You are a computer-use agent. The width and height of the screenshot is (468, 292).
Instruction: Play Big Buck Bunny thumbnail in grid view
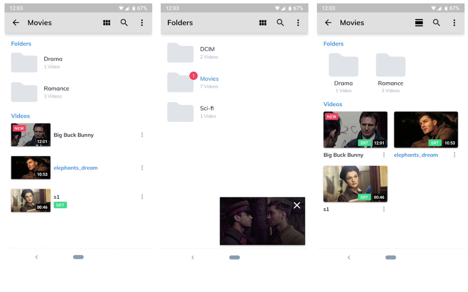(355, 130)
